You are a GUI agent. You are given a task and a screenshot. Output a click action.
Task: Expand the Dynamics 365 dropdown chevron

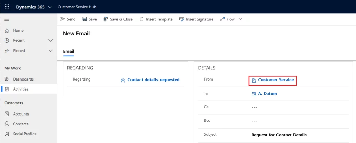50,7
